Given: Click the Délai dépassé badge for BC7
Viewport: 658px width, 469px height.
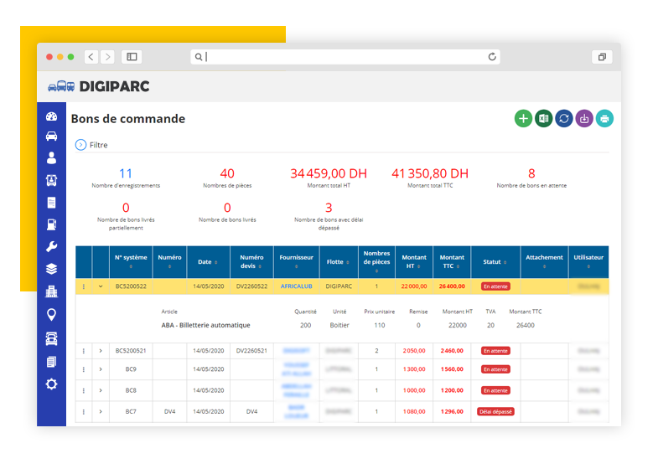Looking at the screenshot, I should 495,411.
